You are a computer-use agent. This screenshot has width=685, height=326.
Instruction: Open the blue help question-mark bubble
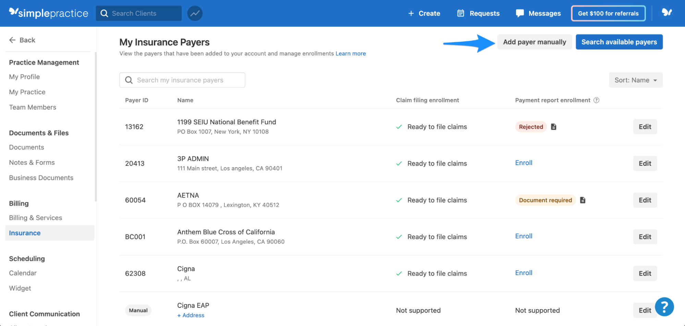664,306
